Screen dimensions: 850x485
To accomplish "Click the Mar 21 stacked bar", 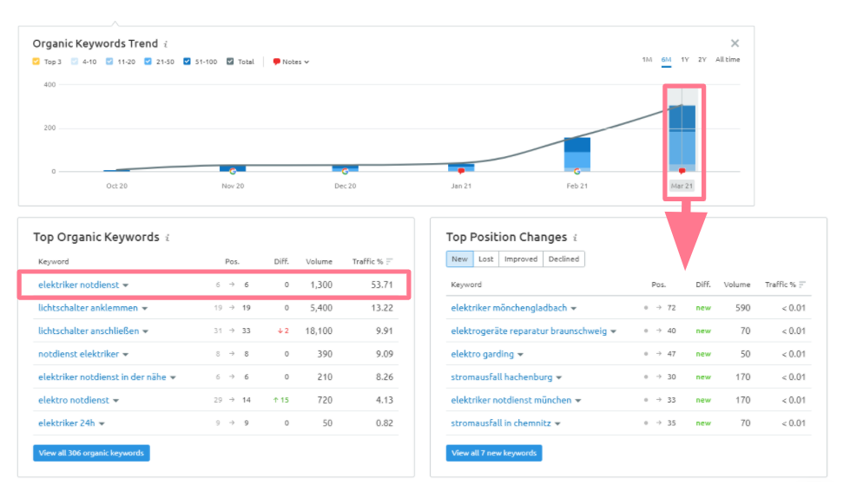I will click(682, 138).
